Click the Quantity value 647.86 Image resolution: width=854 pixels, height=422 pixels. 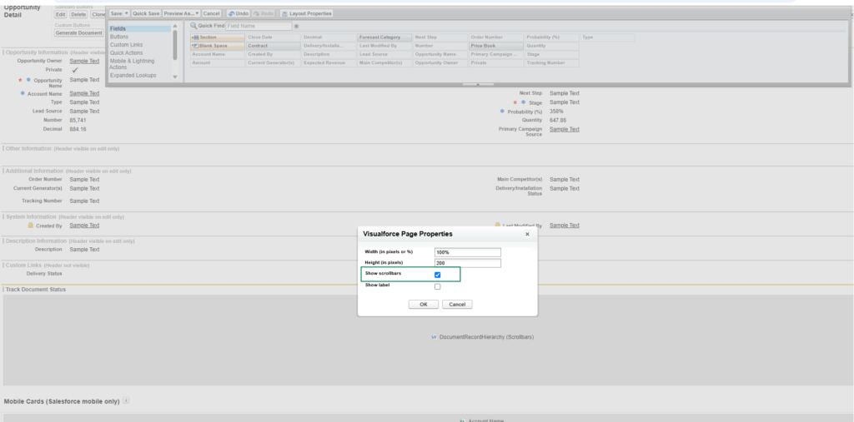[x=558, y=120]
